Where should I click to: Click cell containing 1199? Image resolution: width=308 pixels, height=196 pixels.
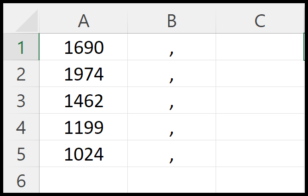(x=84, y=127)
